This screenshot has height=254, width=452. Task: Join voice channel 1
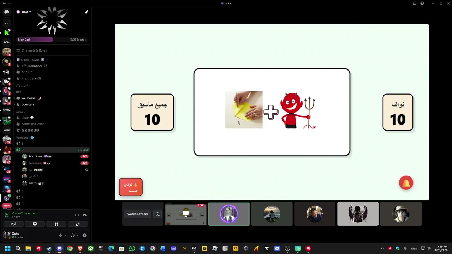[52, 144]
